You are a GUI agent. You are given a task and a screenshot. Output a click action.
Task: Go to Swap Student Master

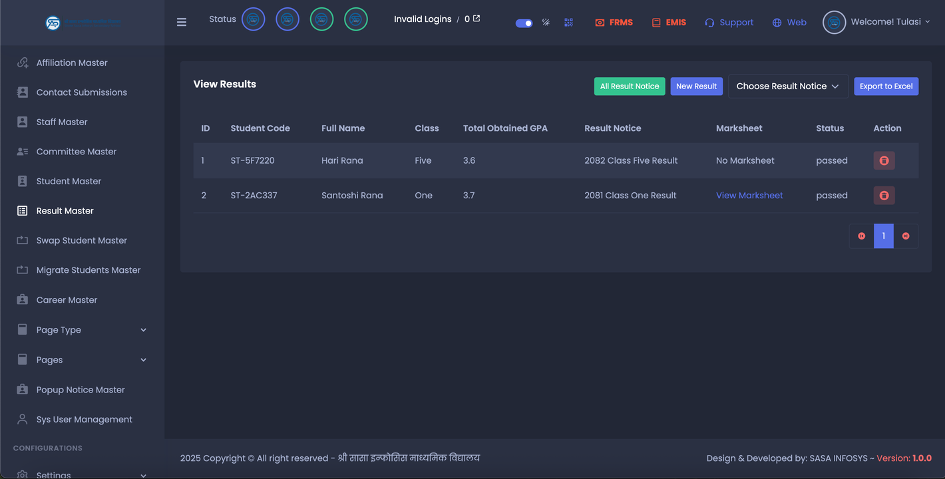click(81, 241)
